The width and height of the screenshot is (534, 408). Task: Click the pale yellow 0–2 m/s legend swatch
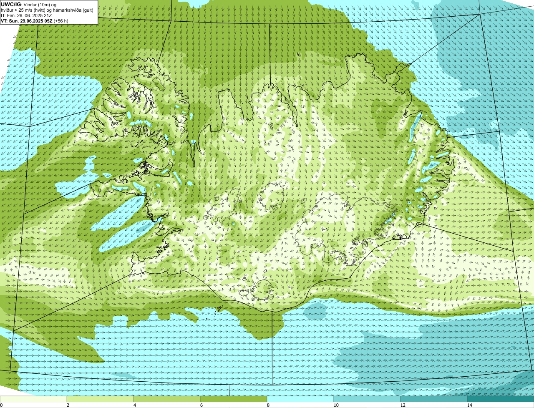(x=33, y=399)
